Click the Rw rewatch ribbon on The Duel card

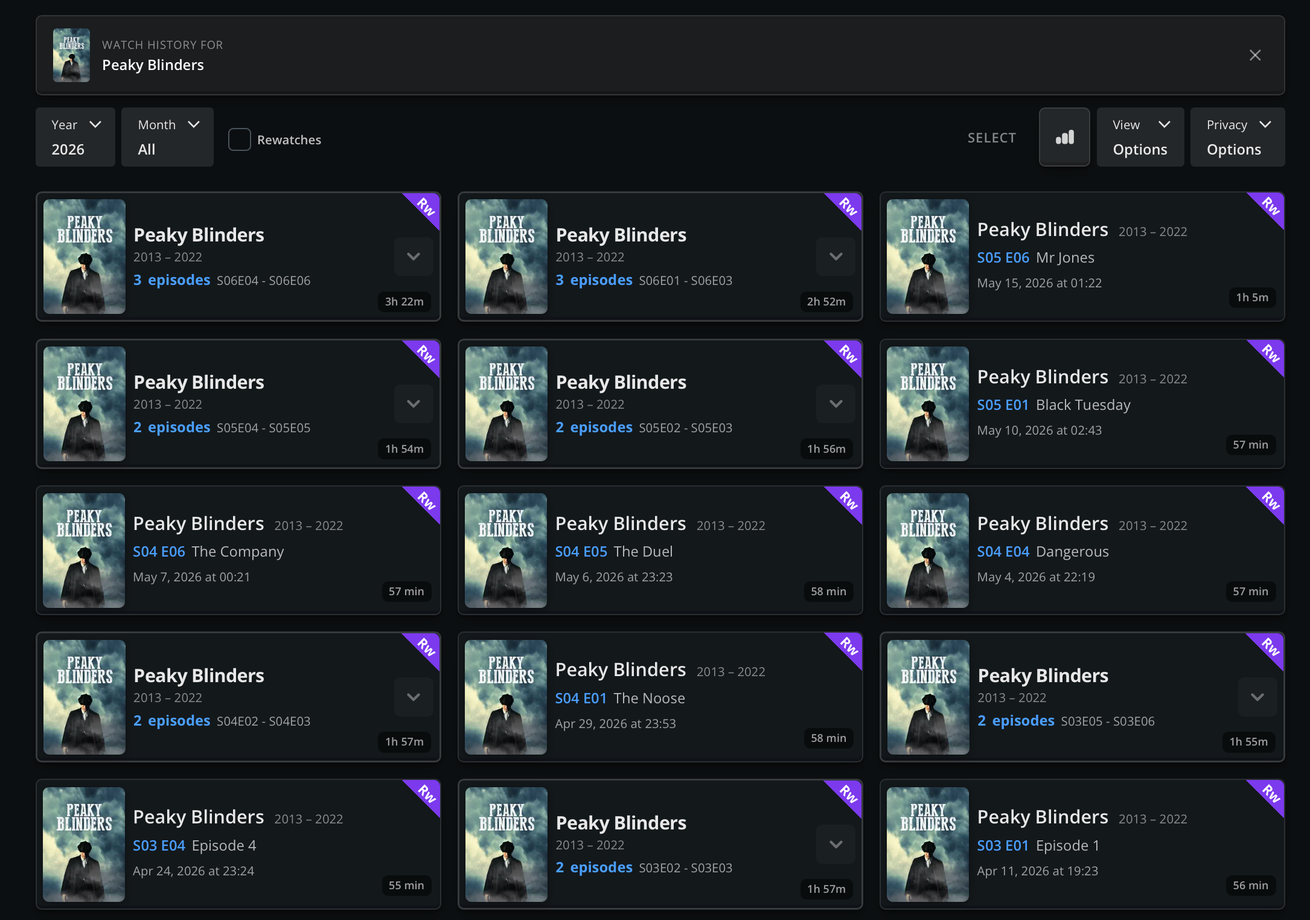click(x=848, y=501)
